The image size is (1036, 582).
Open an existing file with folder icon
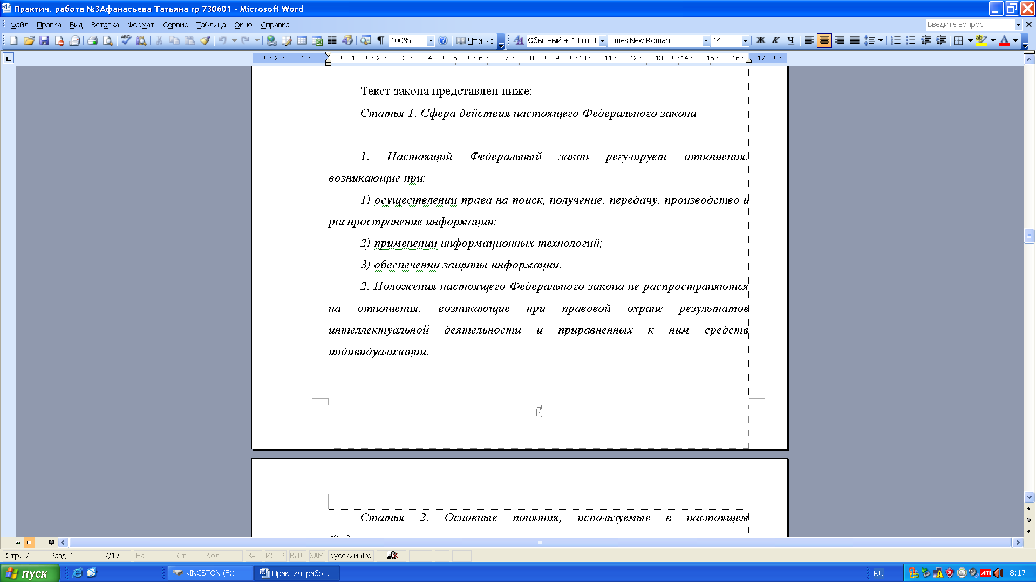29,40
